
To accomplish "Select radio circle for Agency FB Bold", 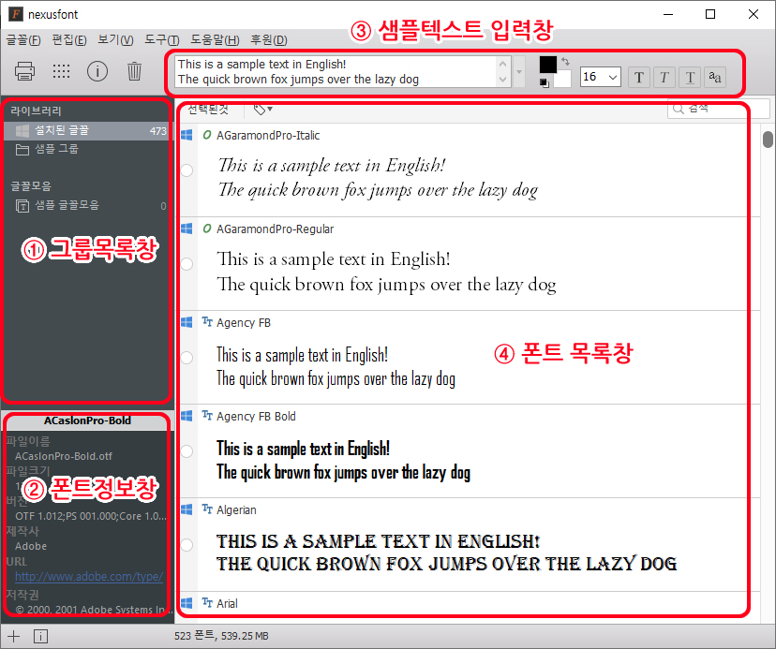I will tap(187, 451).
